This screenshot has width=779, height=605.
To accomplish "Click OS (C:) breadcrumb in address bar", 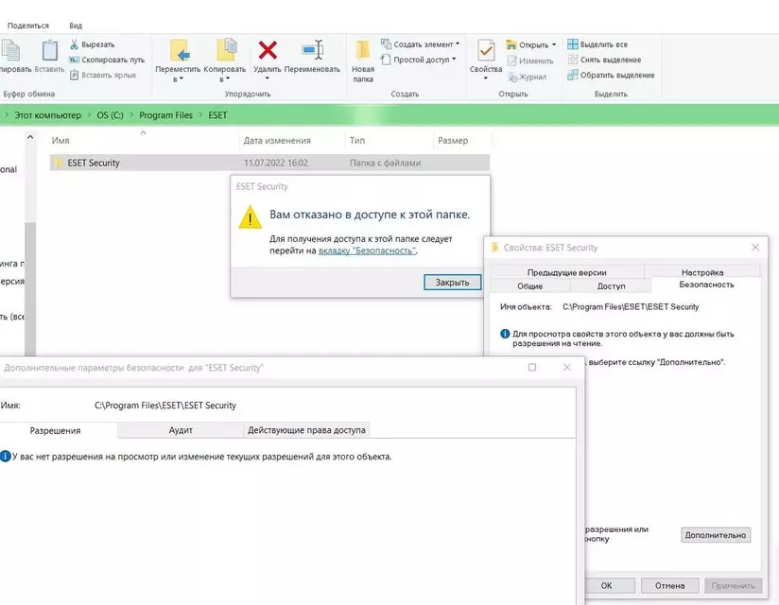I will [x=110, y=114].
